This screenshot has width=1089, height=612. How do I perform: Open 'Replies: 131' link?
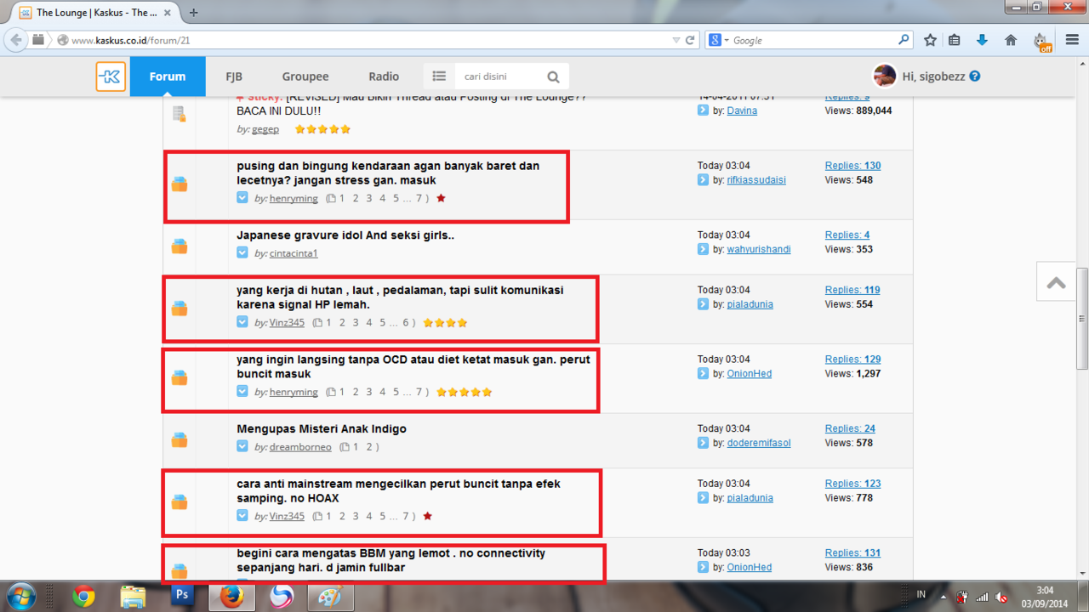[852, 552]
